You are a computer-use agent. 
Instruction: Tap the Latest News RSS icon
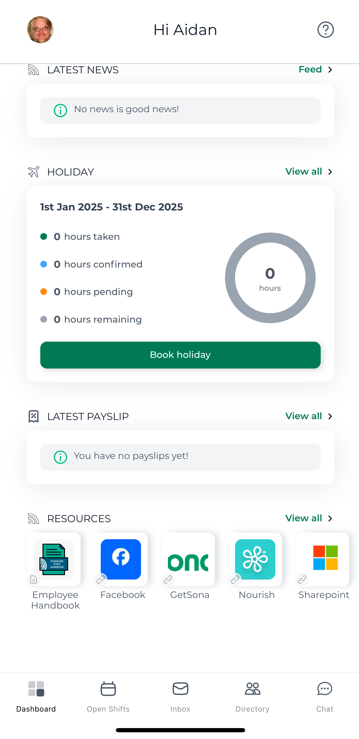pyautogui.click(x=34, y=70)
